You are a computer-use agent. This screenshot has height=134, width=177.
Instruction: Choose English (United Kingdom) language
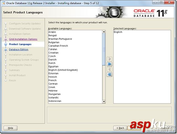[x=63, y=70]
